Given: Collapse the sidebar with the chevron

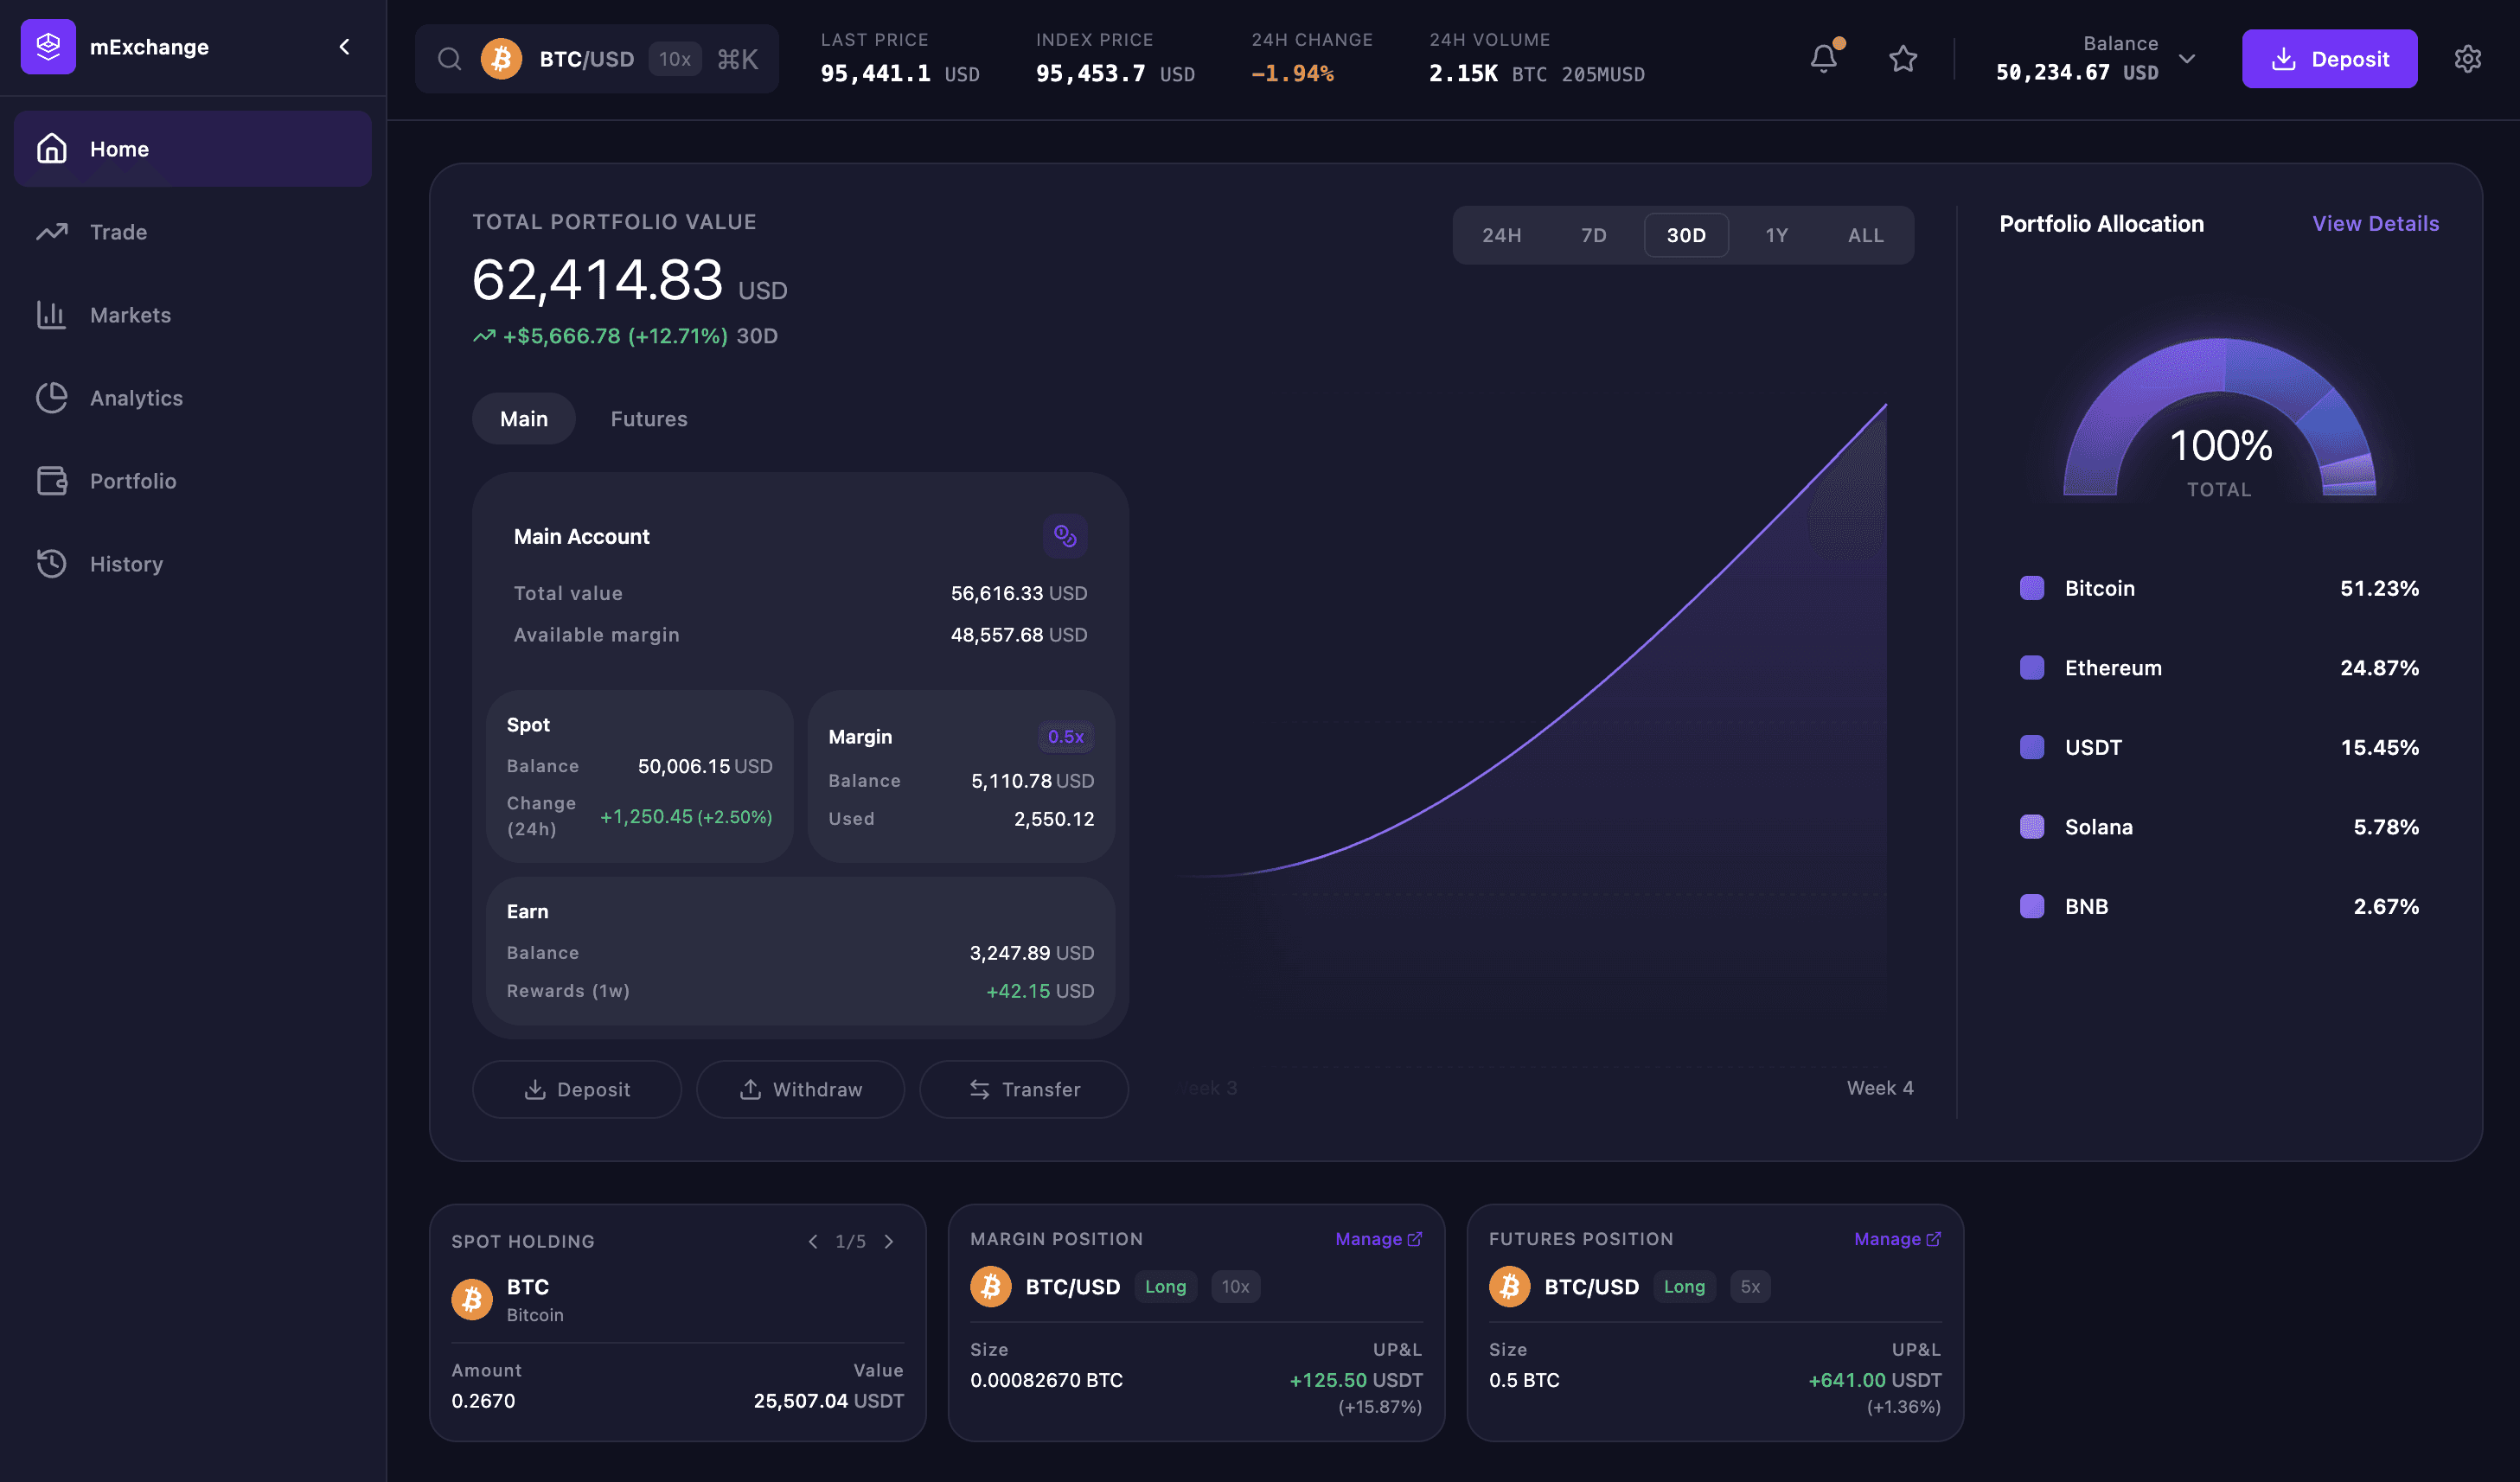Looking at the screenshot, I should (x=344, y=46).
